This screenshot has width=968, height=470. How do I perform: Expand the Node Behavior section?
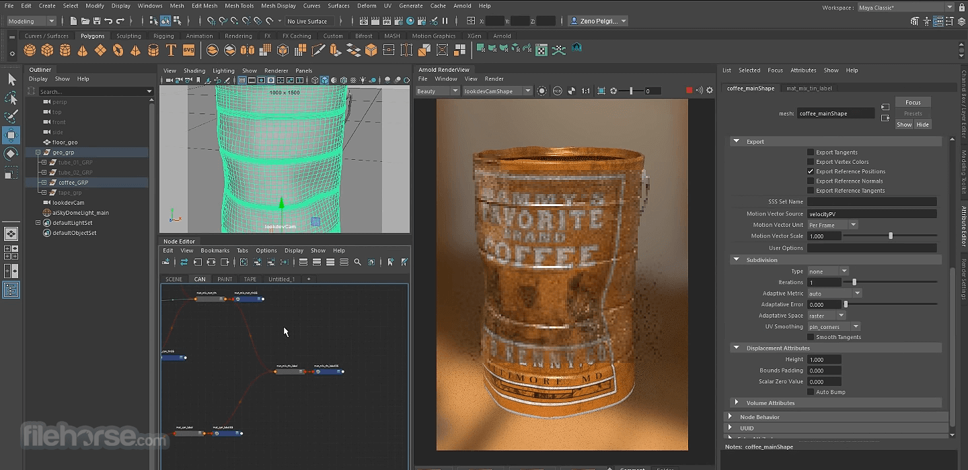click(731, 417)
